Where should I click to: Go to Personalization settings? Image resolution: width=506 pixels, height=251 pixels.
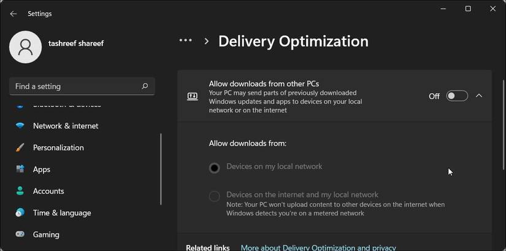pyautogui.click(x=58, y=148)
